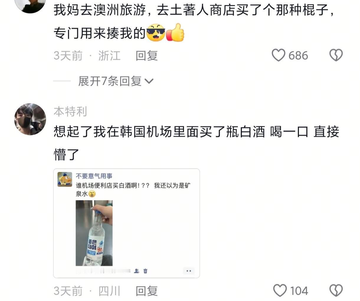The image size is (360, 301).
Task: View the soju bottle photo
Action: (94, 233)
